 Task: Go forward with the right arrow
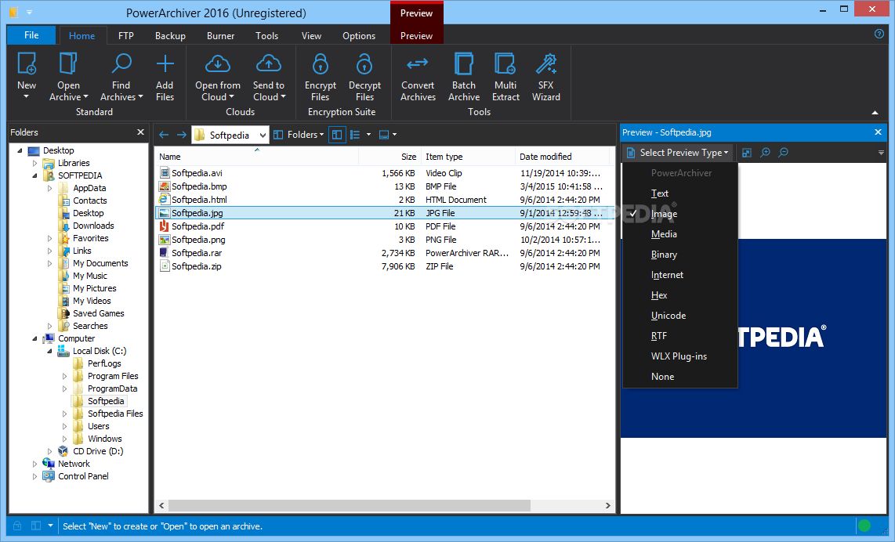pyautogui.click(x=182, y=135)
